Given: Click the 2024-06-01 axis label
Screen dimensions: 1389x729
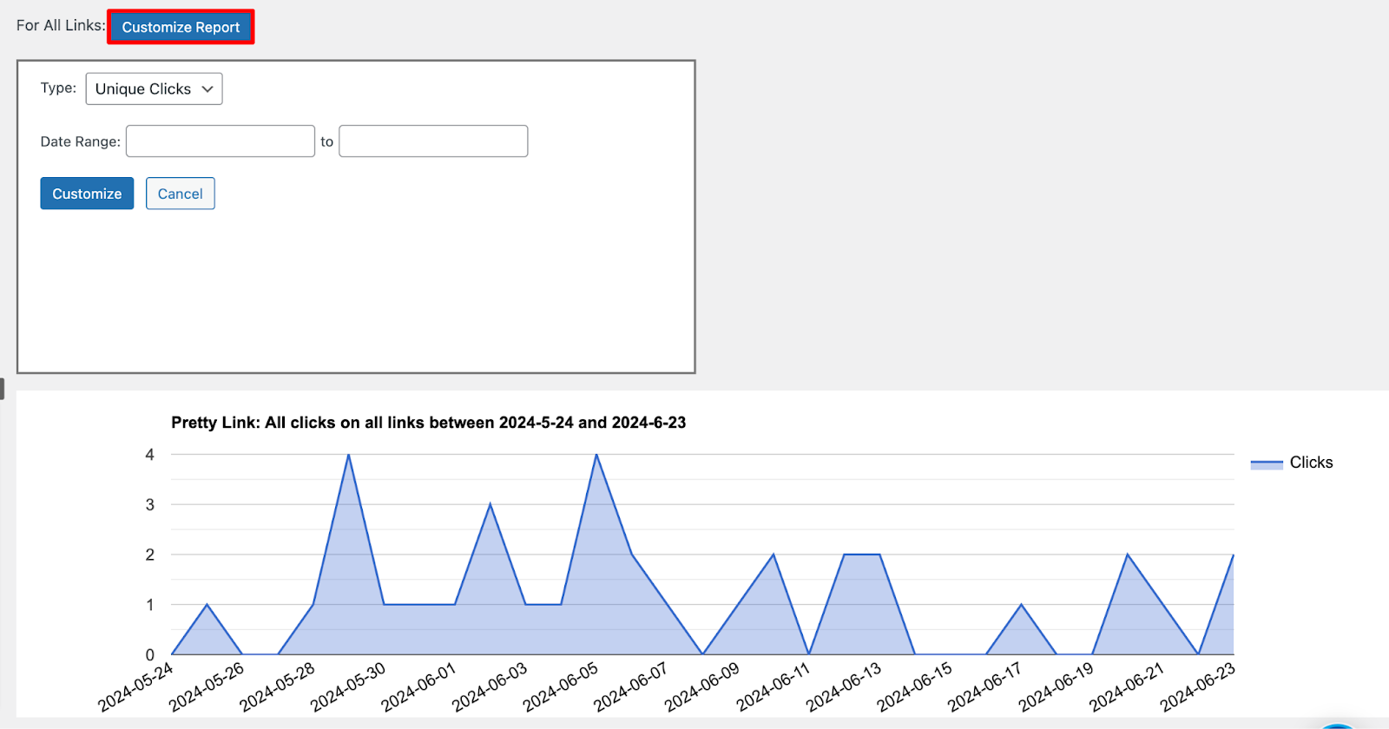Looking at the screenshot, I should (419, 687).
